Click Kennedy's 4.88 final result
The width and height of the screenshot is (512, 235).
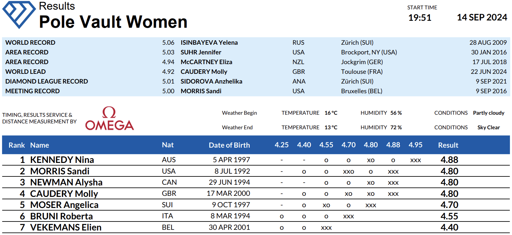(449, 160)
